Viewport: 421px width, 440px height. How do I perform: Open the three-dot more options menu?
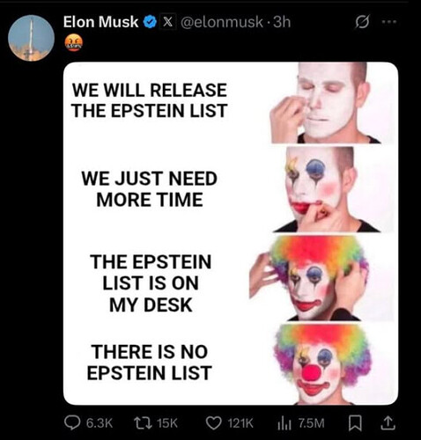[x=389, y=22]
